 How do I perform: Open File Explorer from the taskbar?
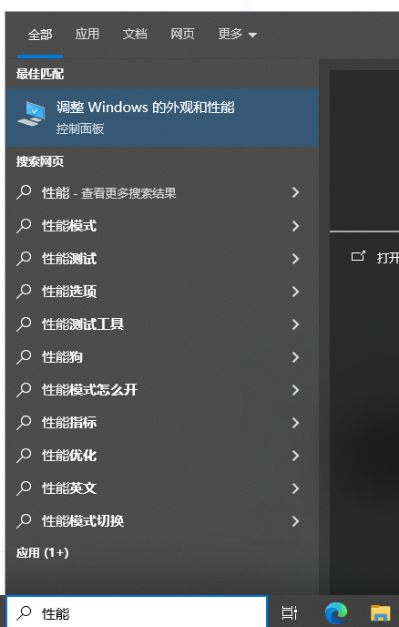380,612
